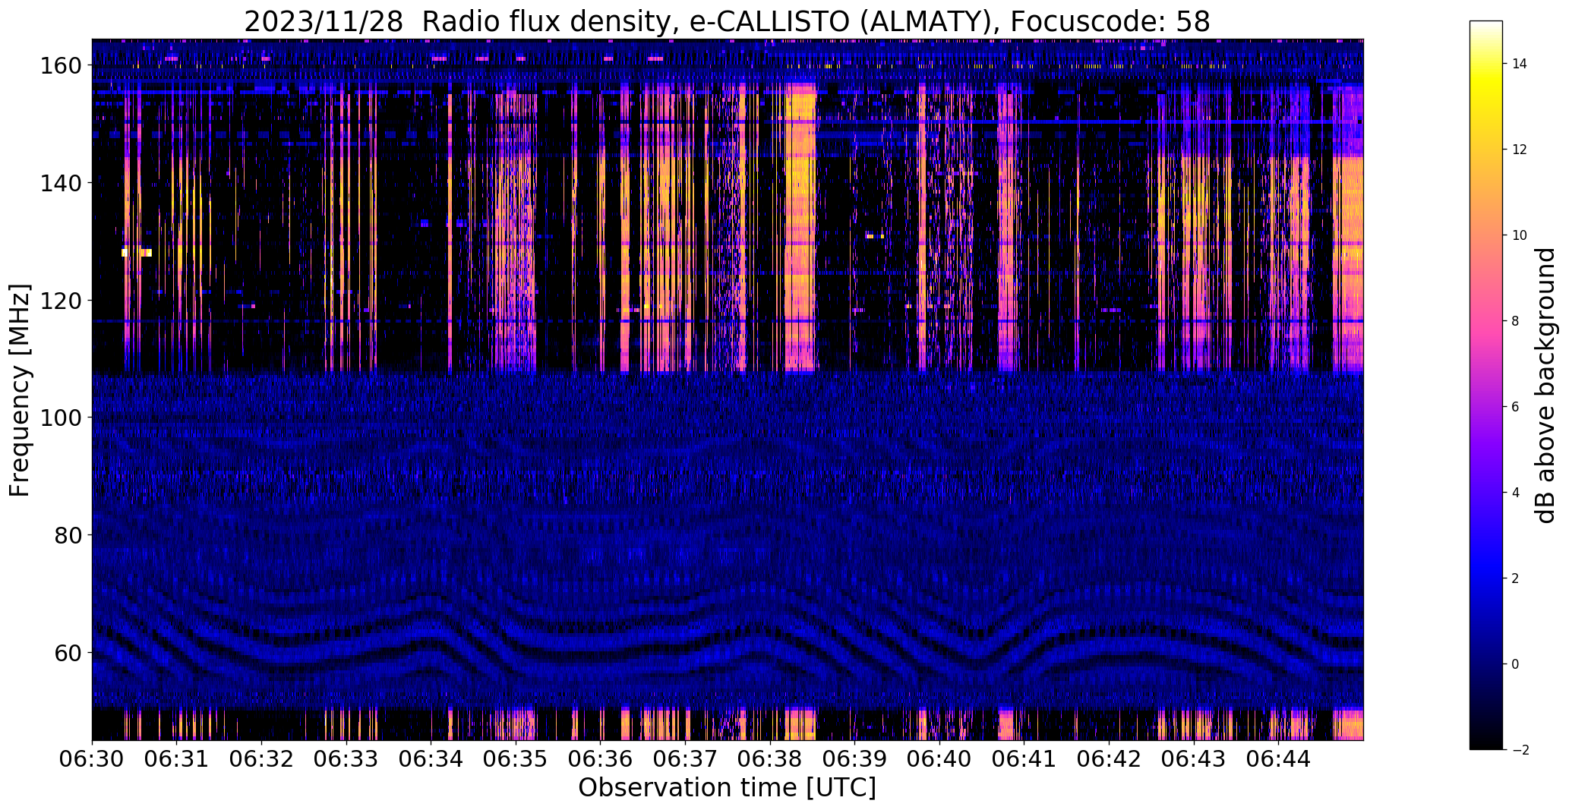This screenshot has width=1569, height=810.
Task: Click the 06:43 time tick label
Action: (1194, 758)
